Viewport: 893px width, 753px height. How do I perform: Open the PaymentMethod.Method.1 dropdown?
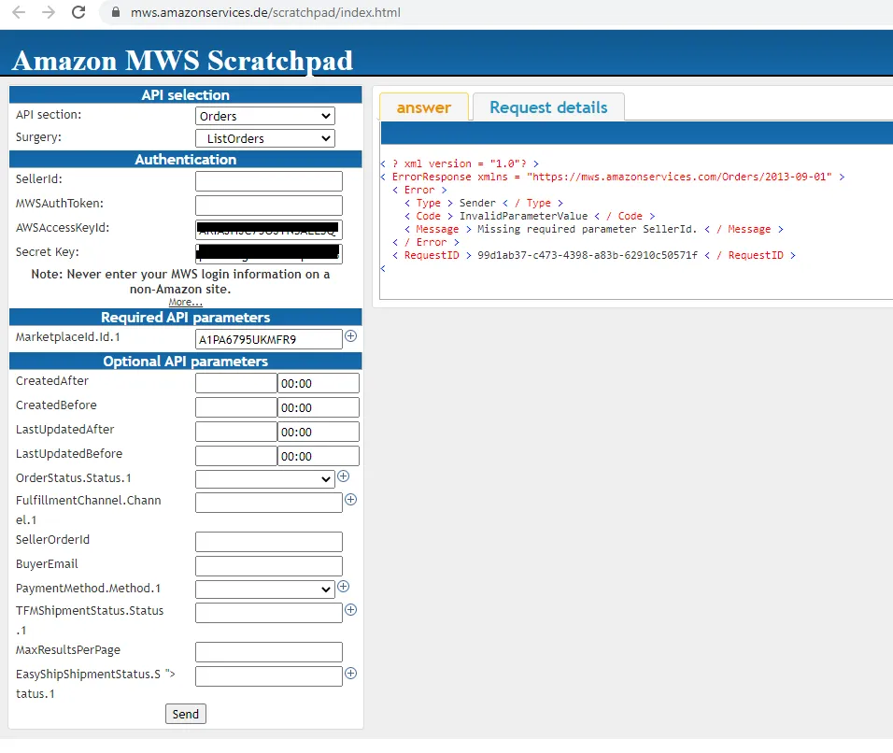[x=265, y=589]
